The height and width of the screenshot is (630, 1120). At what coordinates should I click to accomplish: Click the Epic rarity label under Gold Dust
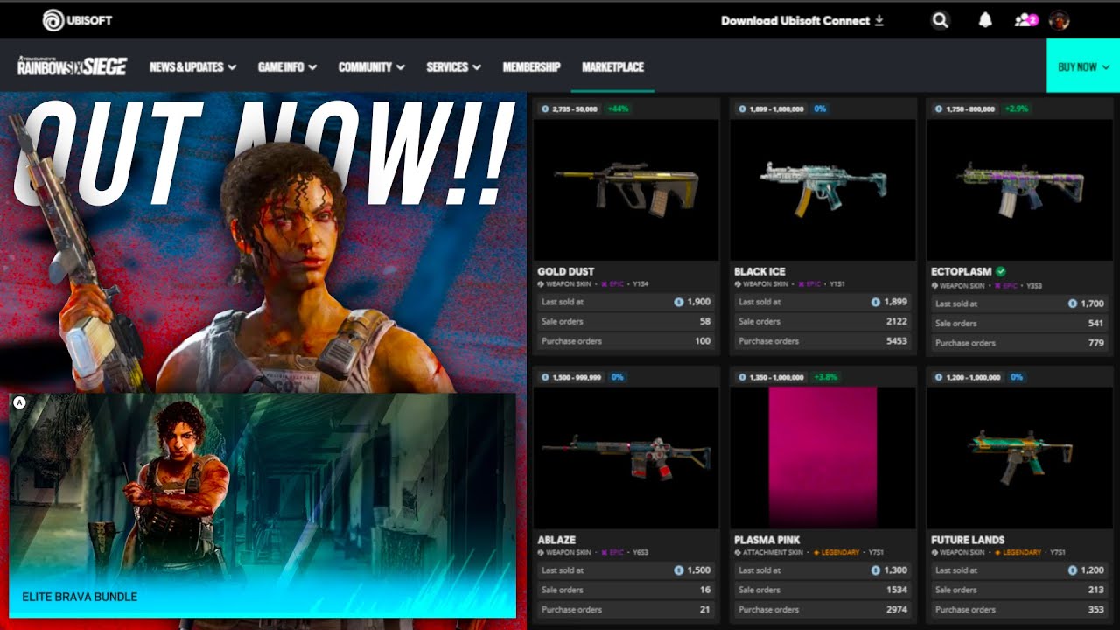click(x=611, y=284)
